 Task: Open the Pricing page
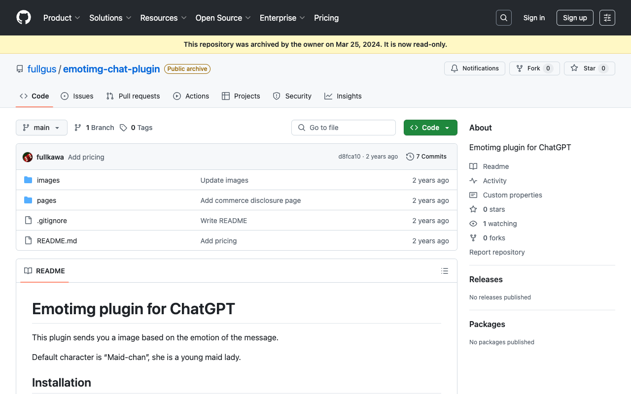326,18
